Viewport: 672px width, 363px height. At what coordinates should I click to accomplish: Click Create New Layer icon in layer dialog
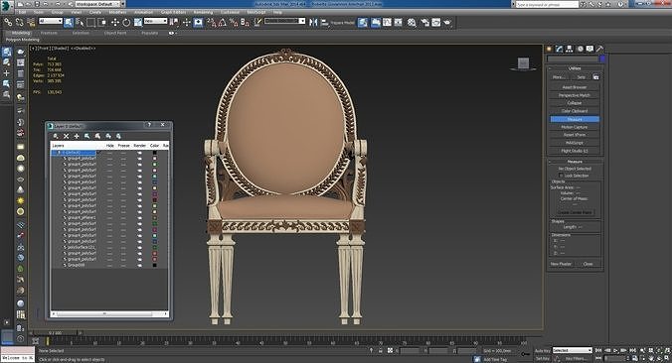point(56,136)
